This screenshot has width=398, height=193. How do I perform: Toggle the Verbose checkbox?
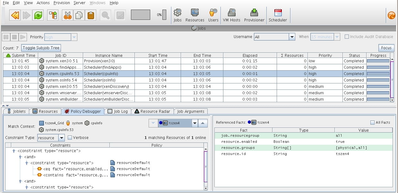click(x=70, y=138)
